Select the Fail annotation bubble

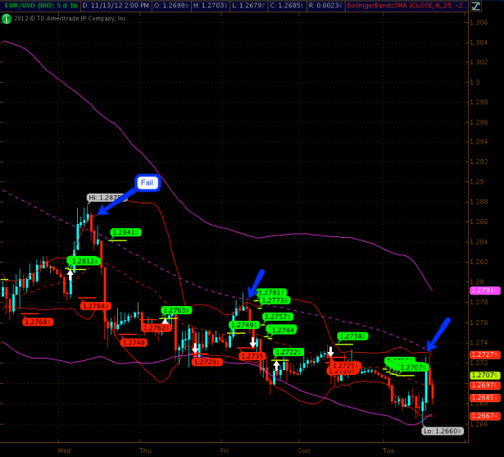point(147,182)
